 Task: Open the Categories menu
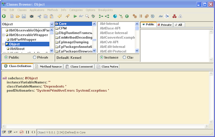click(x=76, y=10)
